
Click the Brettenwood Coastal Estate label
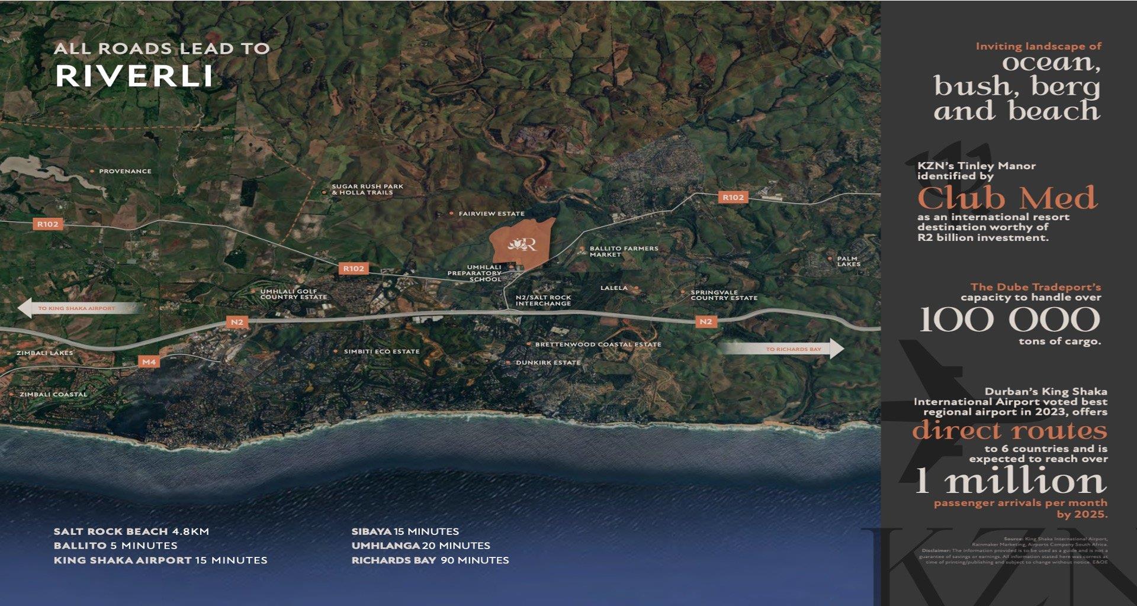(598, 344)
